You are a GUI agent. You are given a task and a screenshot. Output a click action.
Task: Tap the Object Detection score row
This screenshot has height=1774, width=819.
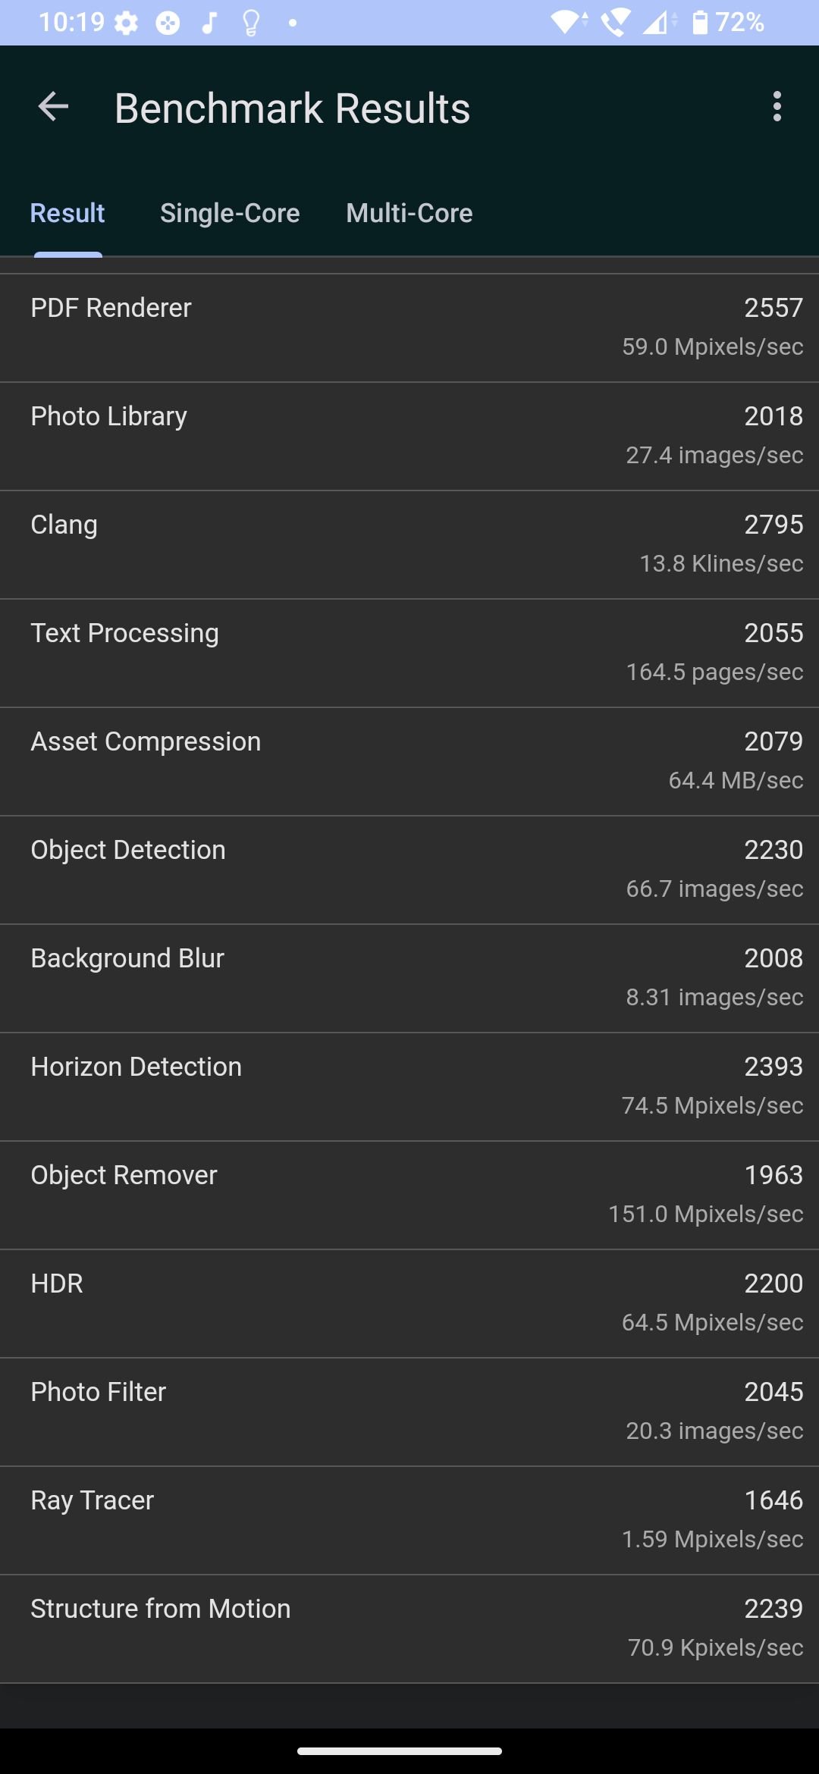[409, 870]
